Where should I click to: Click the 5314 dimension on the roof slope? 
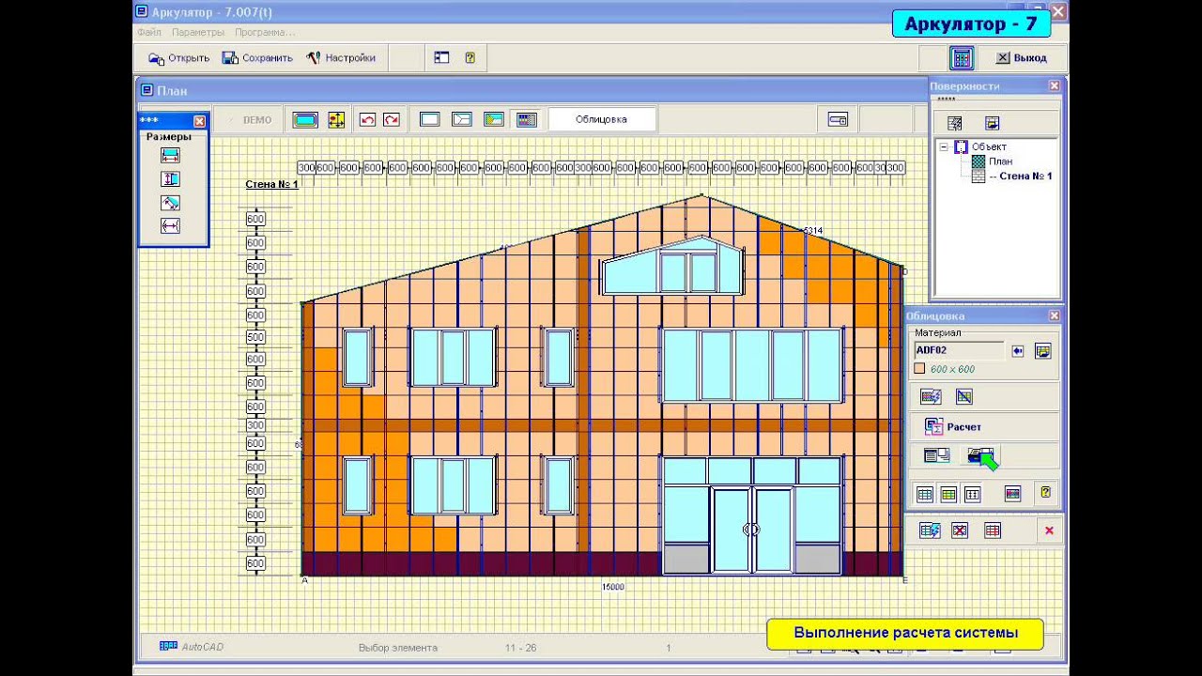pos(812,230)
